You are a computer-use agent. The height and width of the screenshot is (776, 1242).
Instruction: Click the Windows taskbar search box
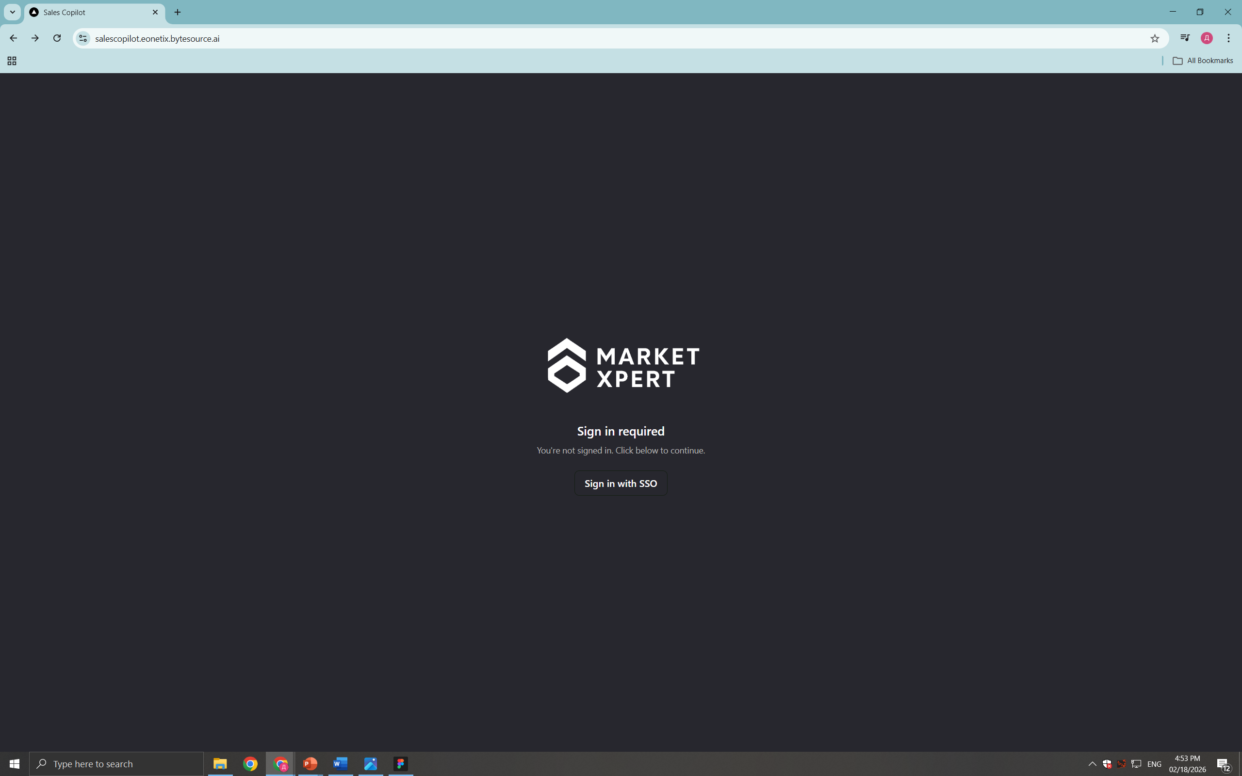(116, 764)
